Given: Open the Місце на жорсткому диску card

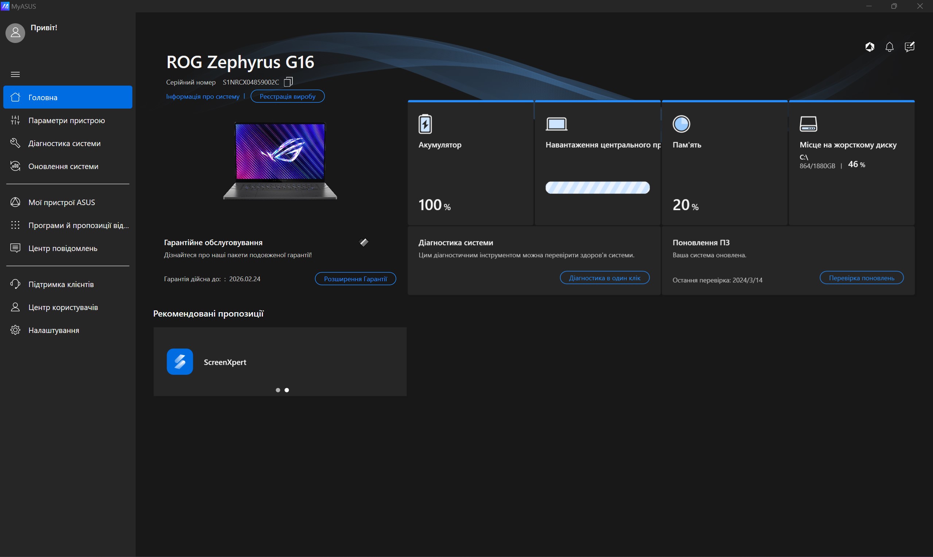Looking at the screenshot, I should (x=851, y=163).
